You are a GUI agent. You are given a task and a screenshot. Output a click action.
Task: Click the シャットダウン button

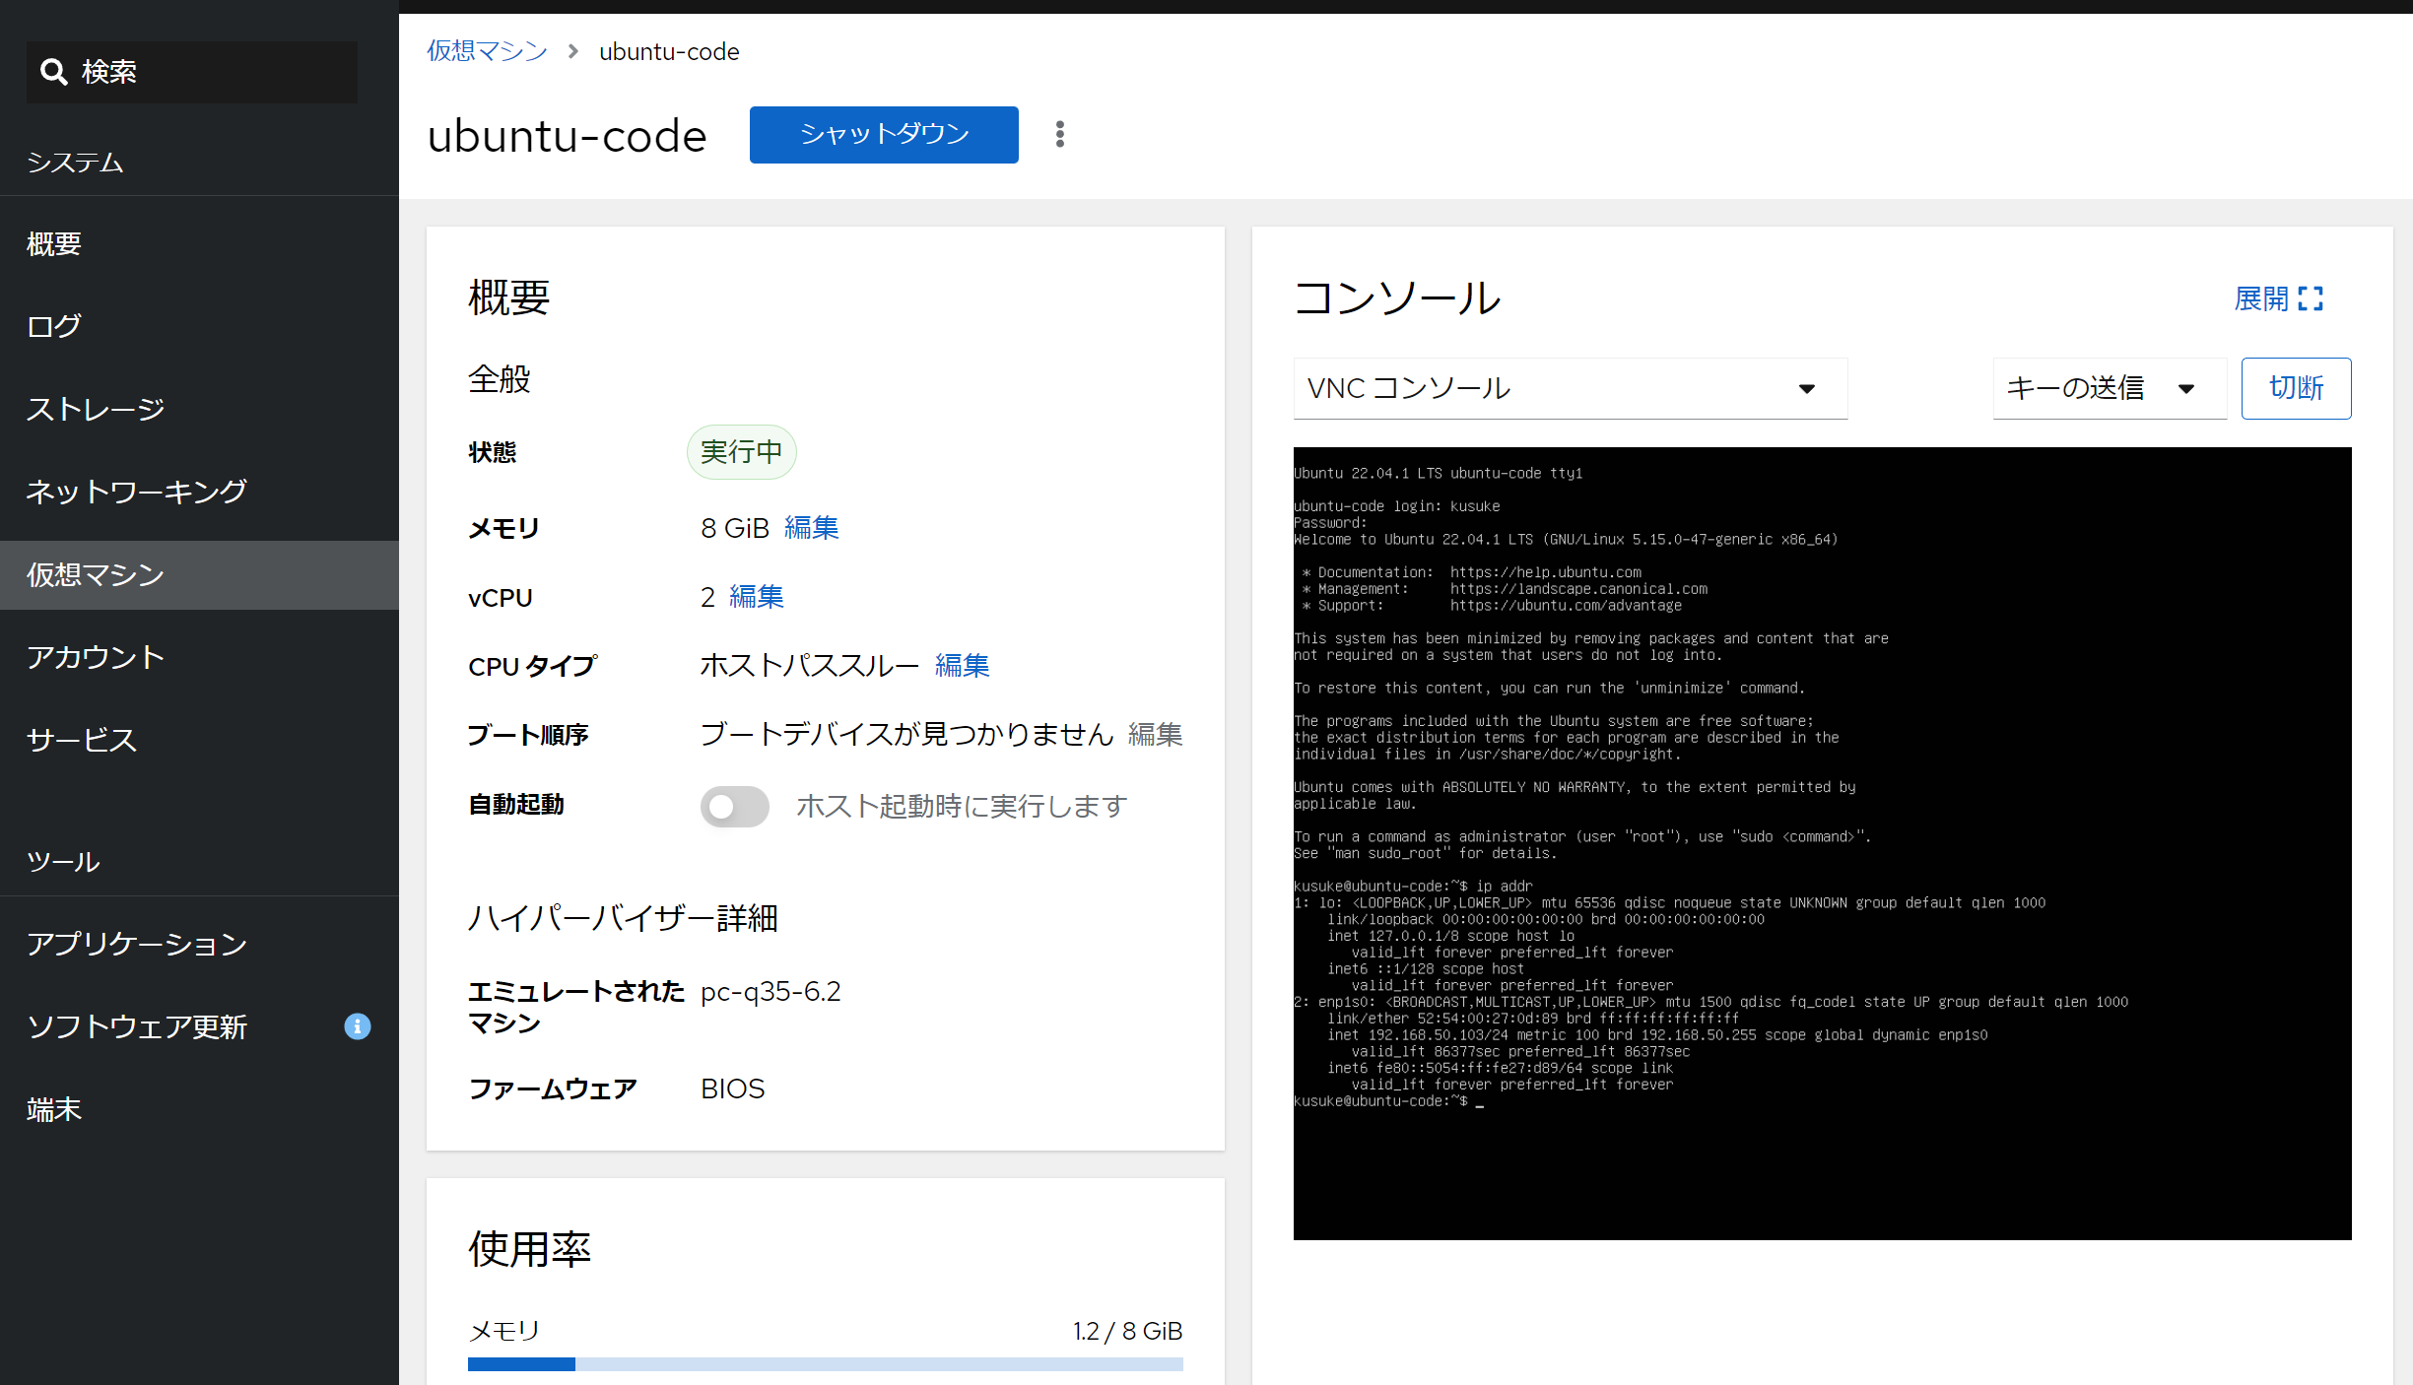coord(883,135)
